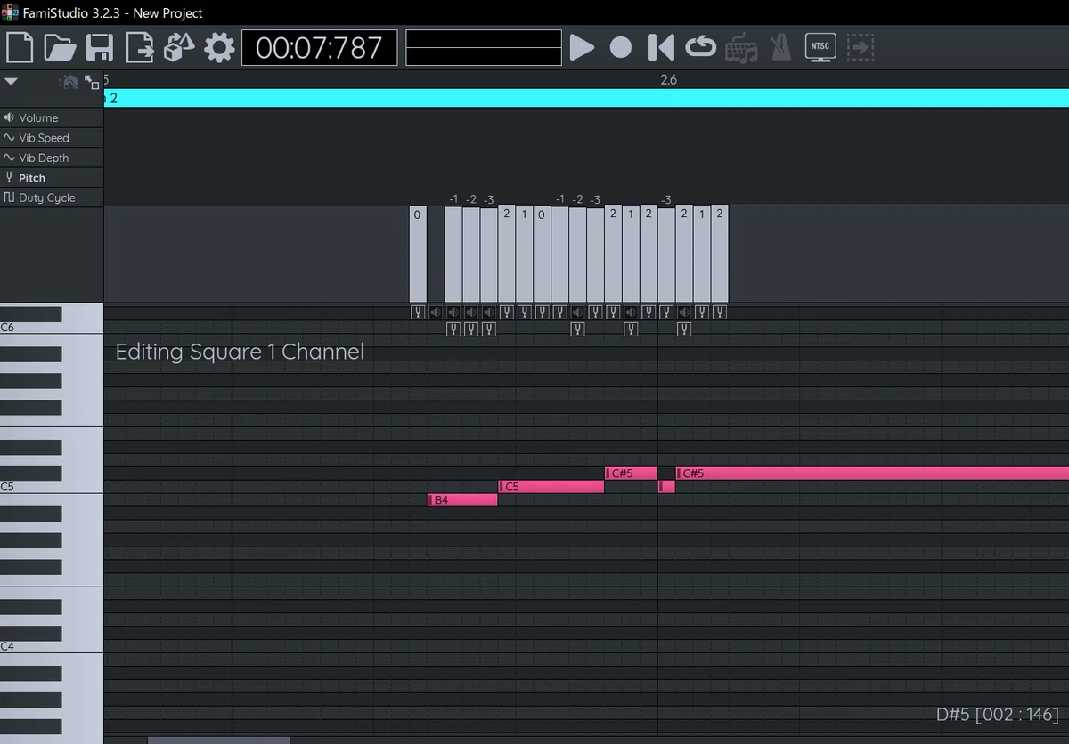Start playback with the Play button
The width and height of the screenshot is (1069, 744).
(582, 47)
